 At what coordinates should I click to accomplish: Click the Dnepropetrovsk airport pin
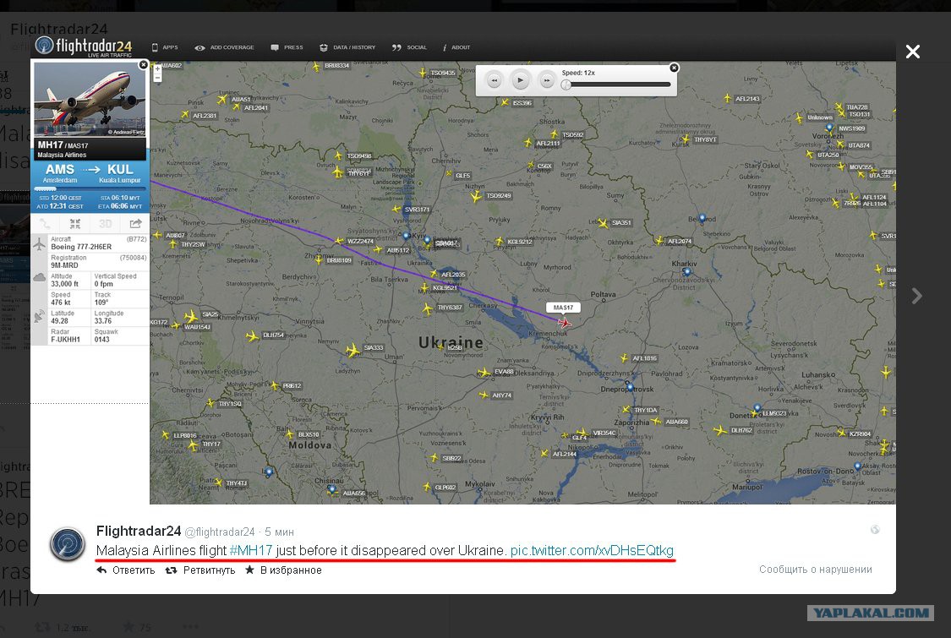630,386
